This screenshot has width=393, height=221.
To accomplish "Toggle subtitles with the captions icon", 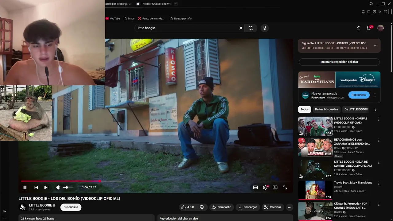I will click(255, 188).
